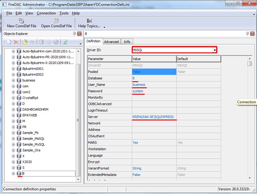Click database icon next to com2

pyautogui.click(x=19, y=92)
